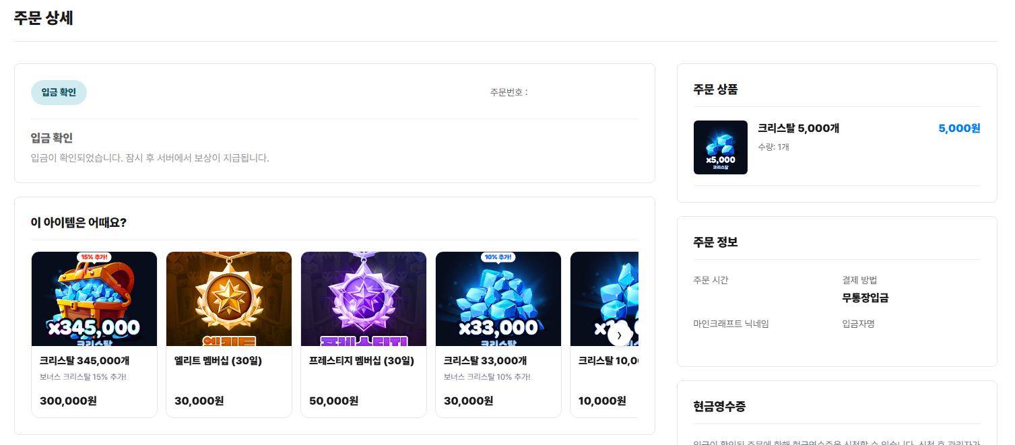Click the carousel next arrow button
The height and width of the screenshot is (445, 1015).
(x=619, y=335)
